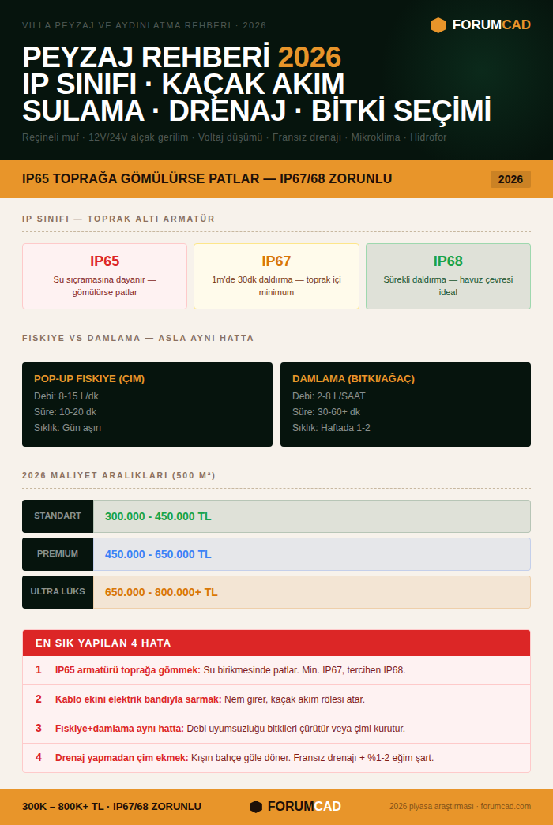Click the ULTRA LÜKS label
Screen dimensions: 553x825
click(58, 592)
